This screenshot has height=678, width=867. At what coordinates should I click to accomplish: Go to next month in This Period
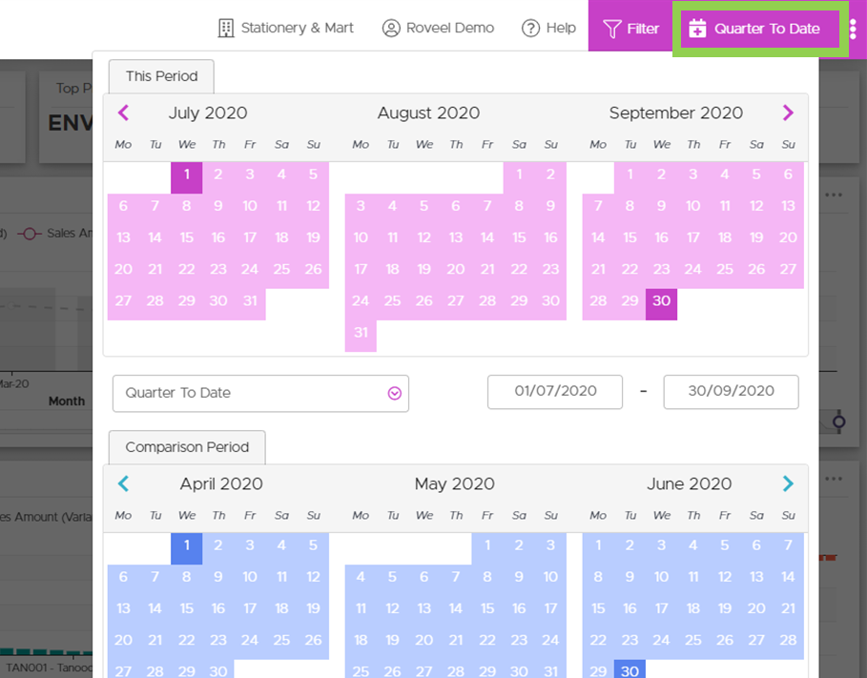[788, 113]
